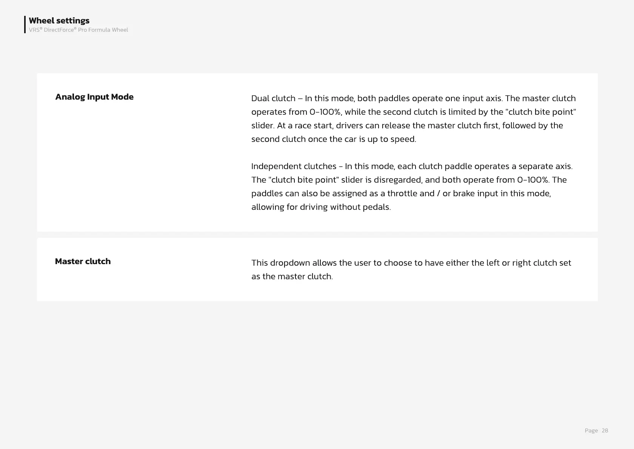Image resolution: width=634 pixels, height=449 pixels.
Task: Click the text "as the master clutch"
Action: click(x=292, y=277)
